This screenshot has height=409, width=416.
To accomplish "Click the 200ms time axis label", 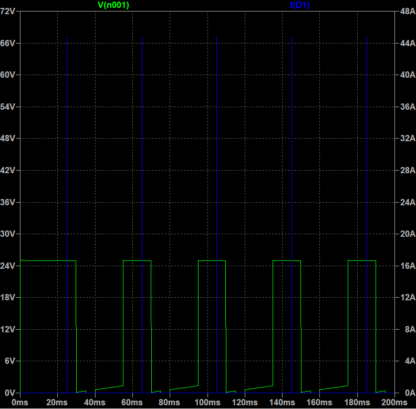I will (394, 402).
